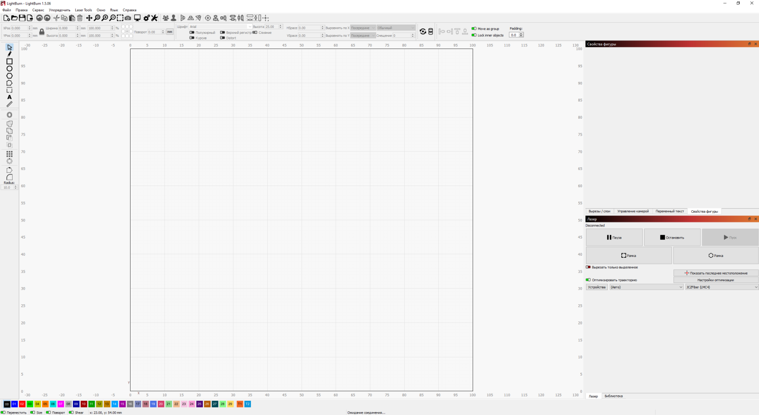Image resolution: width=759 pixels, height=415 pixels.
Task: Open the camera capture icon in toolbar
Action: [x=128, y=18]
